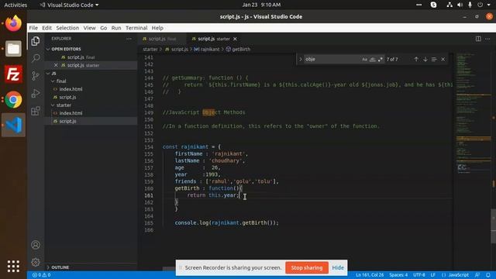Switch to script.js final tab
496x279 pixels.
point(162,39)
